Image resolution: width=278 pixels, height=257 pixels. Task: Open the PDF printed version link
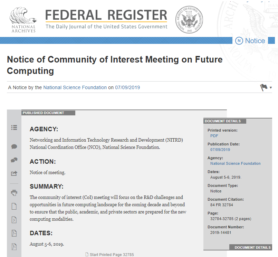[214, 136]
